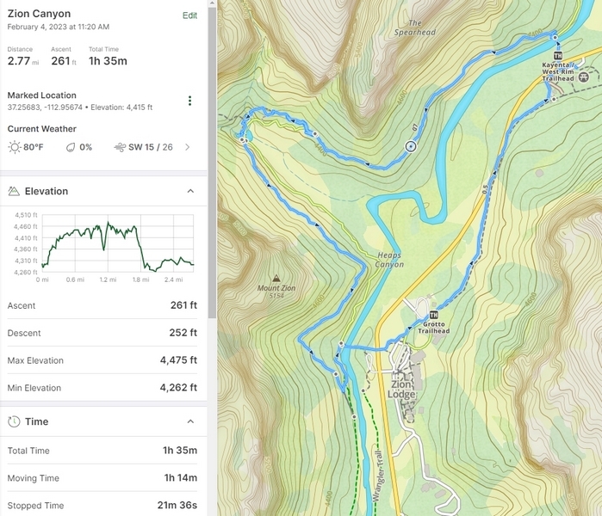Viewport: 602px width, 516px height.
Task: Click the Zion Canyon track title
Action: pyautogui.click(x=39, y=14)
